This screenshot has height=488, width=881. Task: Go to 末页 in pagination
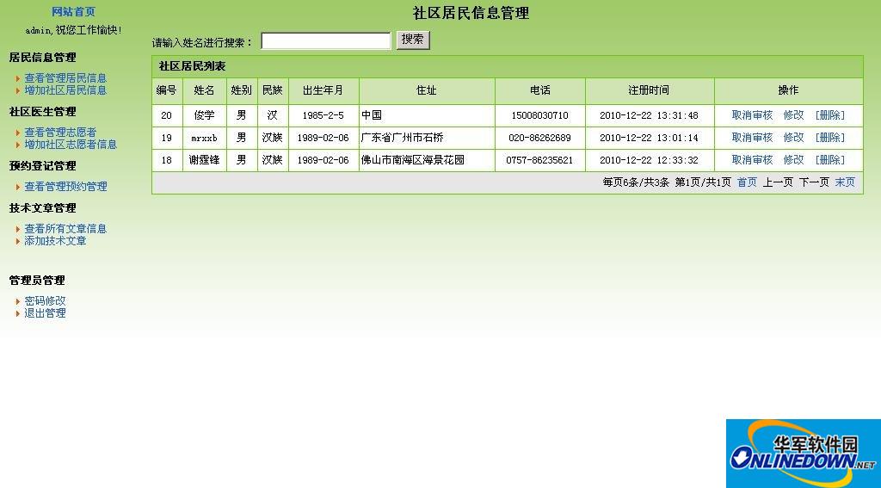tap(845, 182)
